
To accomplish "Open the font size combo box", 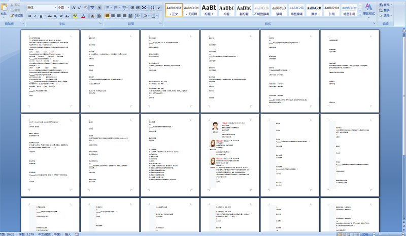I will coord(64,8).
